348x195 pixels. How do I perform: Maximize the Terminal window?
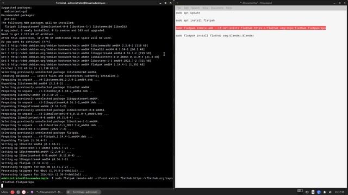(165, 3)
